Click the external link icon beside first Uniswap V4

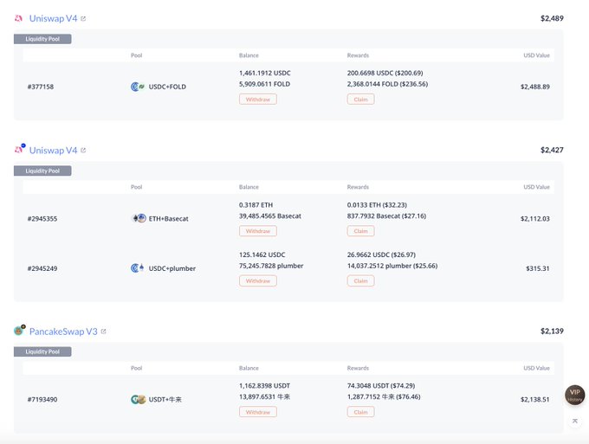pyautogui.click(x=83, y=18)
